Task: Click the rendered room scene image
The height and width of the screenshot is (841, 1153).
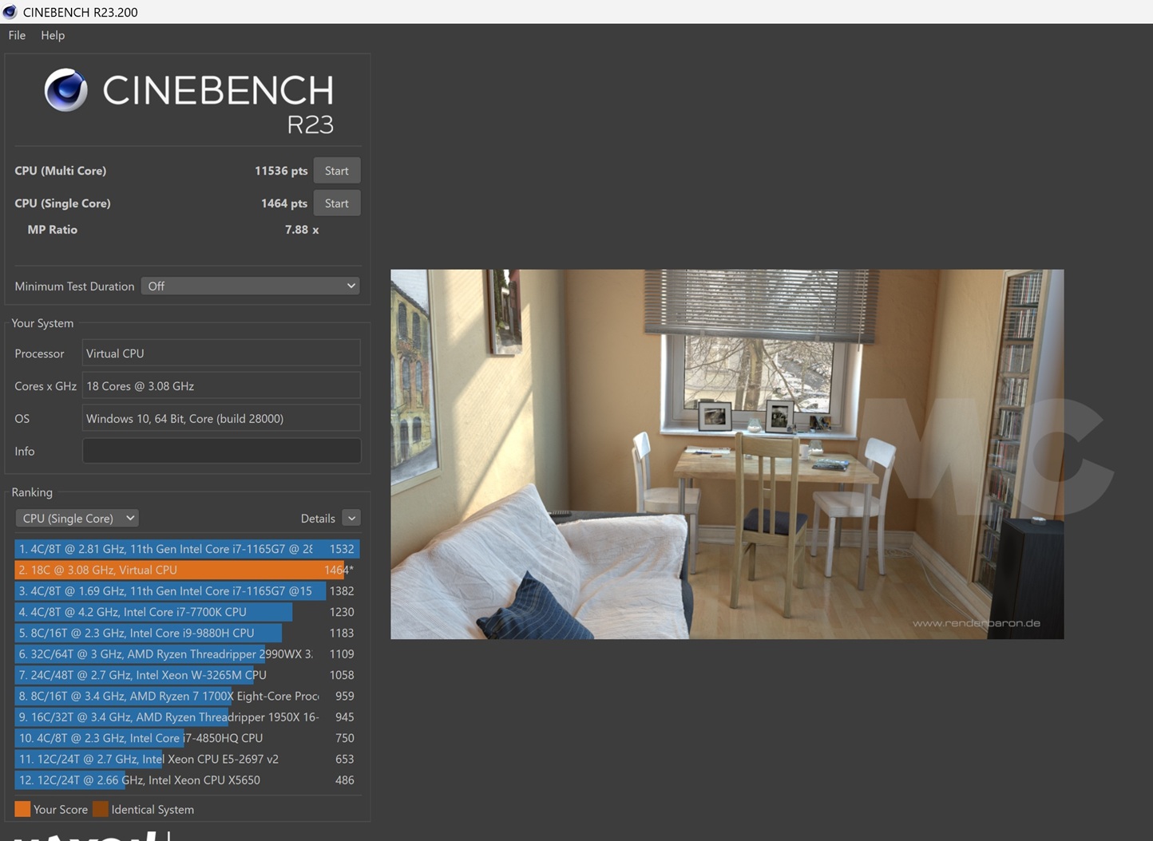Action: pos(727,454)
